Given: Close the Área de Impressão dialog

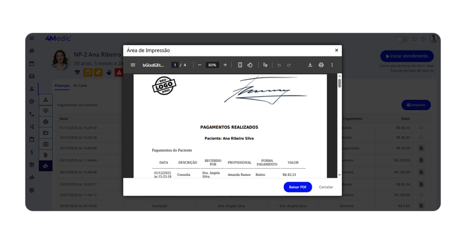Looking at the screenshot, I should coord(336,50).
